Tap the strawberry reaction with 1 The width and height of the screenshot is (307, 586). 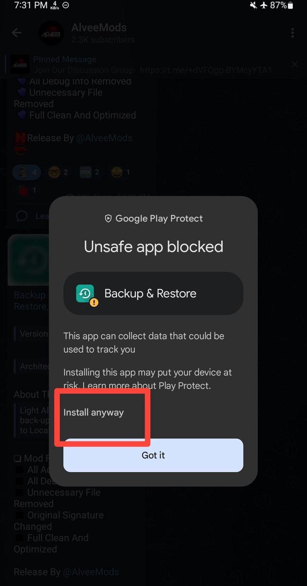click(27, 191)
